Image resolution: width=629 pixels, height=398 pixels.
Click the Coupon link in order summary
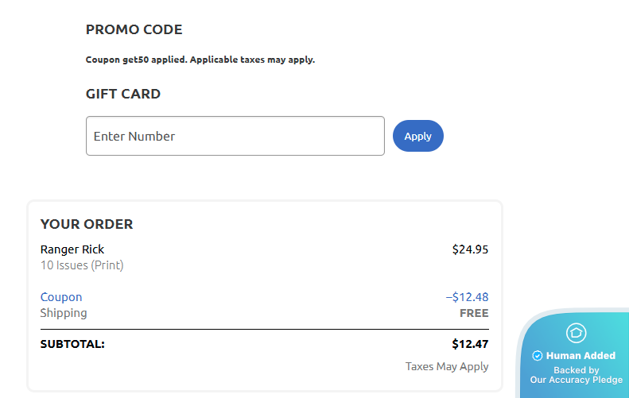click(61, 297)
